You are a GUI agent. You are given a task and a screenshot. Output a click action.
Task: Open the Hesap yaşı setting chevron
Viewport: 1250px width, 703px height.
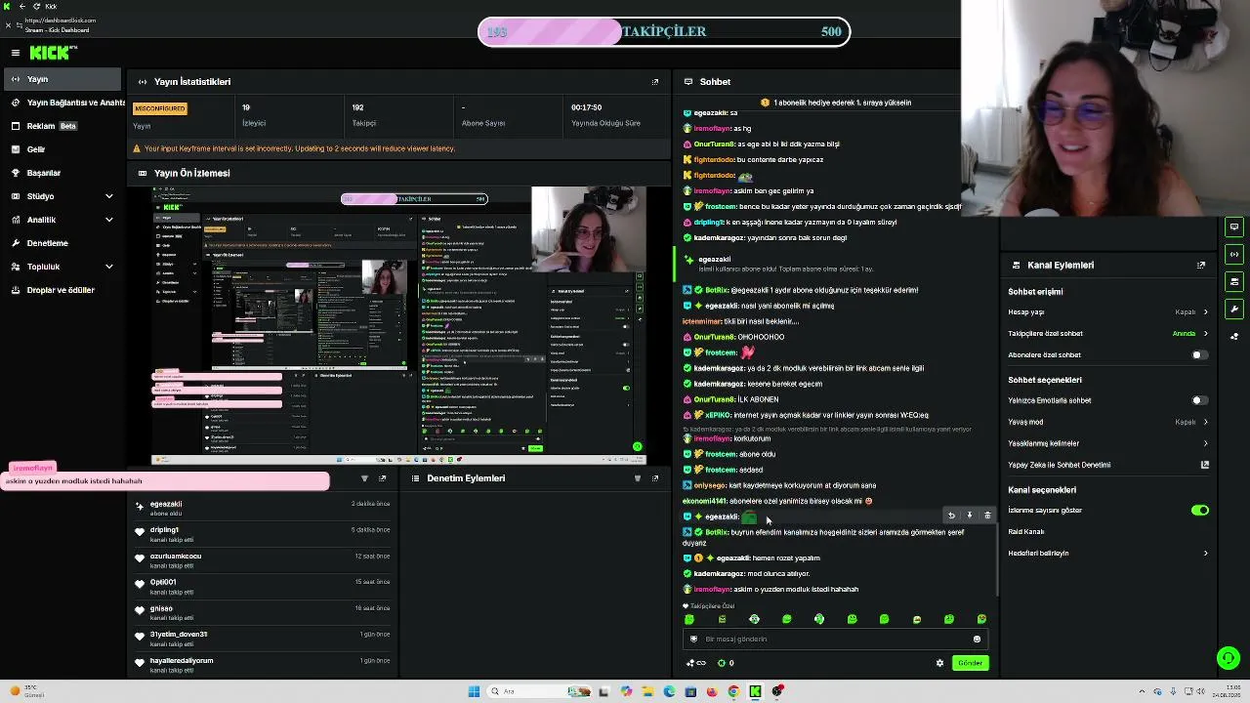[x=1205, y=312]
